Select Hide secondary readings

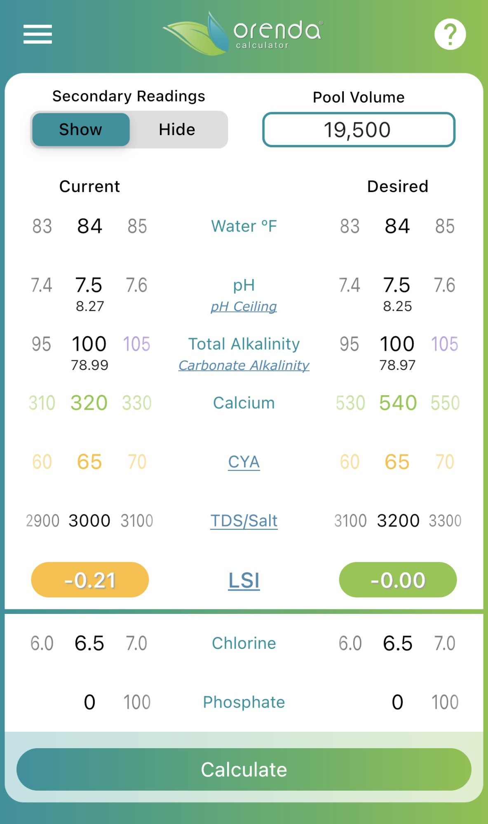click(x=177, y=129)
